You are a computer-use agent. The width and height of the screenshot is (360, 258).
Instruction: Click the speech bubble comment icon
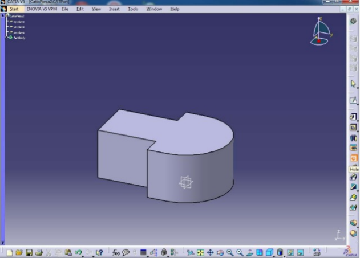[x=126, y=252]
